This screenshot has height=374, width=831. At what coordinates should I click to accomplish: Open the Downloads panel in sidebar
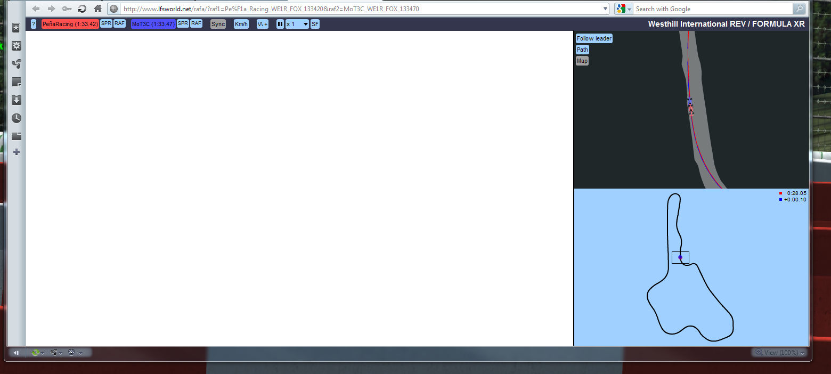point(17,100)
